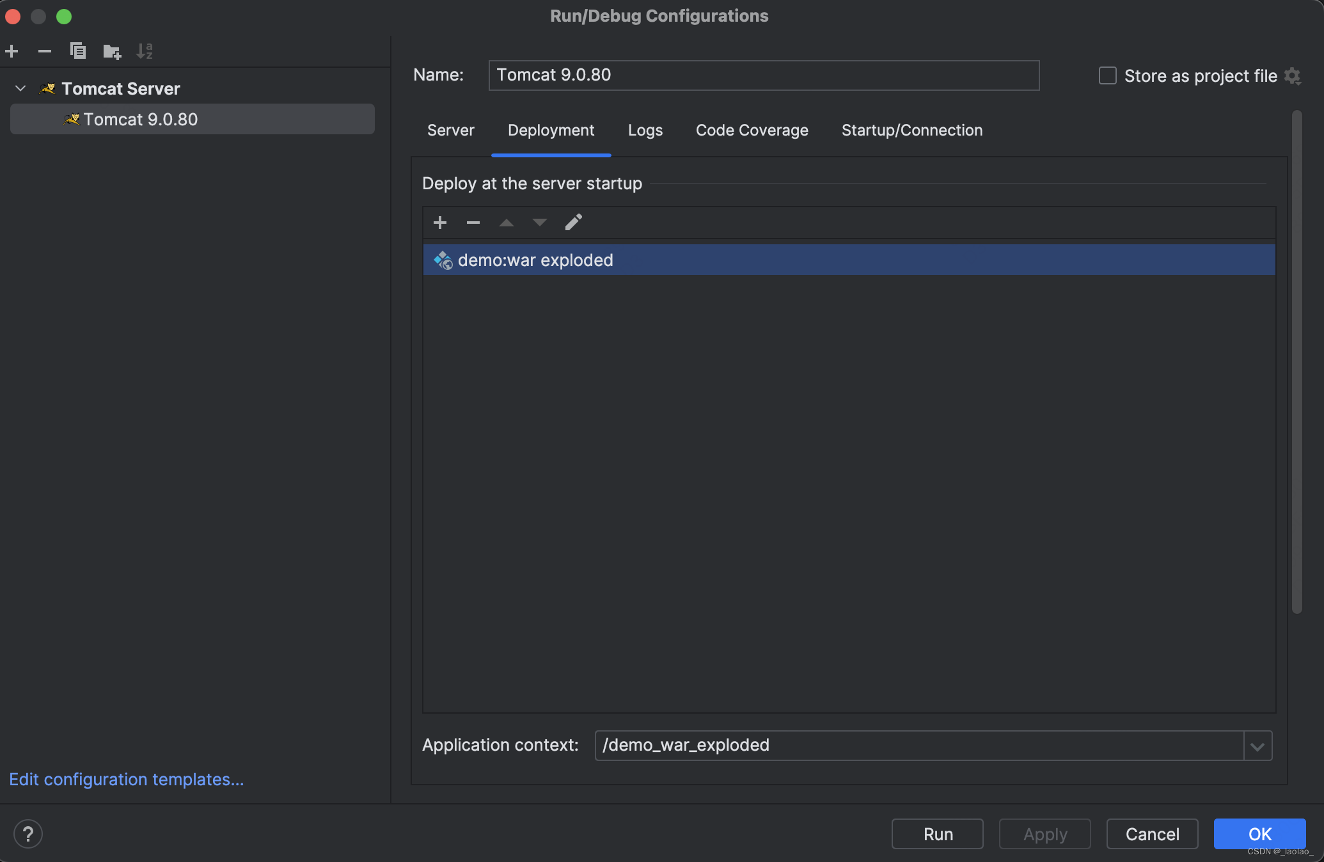This screenshot has height=862, width=1324.
Task: Edit the selected artifact with pencil icon
Action: [x=574, y=222]
